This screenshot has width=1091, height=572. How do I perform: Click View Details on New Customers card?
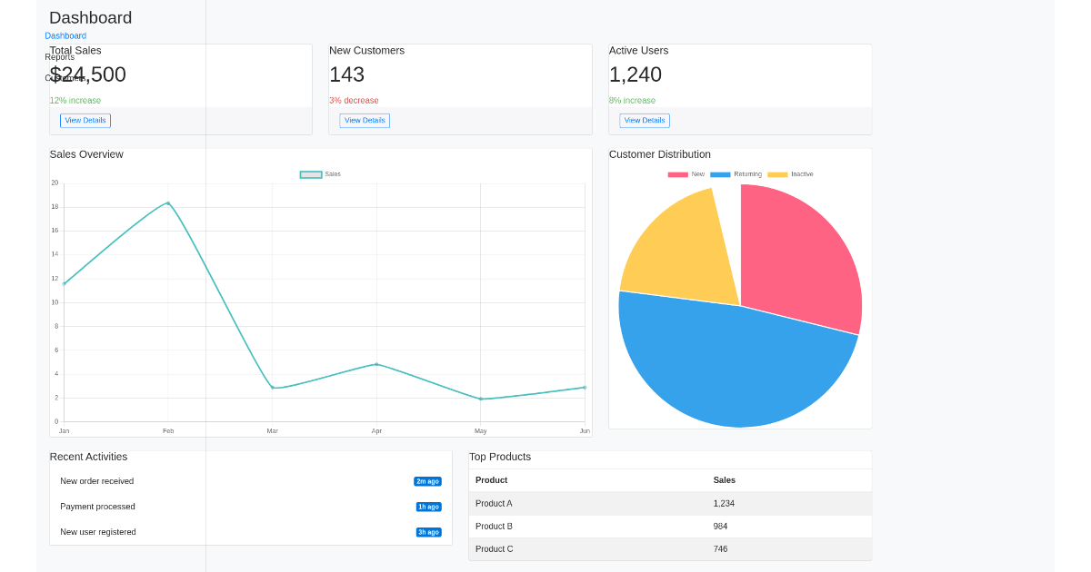tap(364, 120)
